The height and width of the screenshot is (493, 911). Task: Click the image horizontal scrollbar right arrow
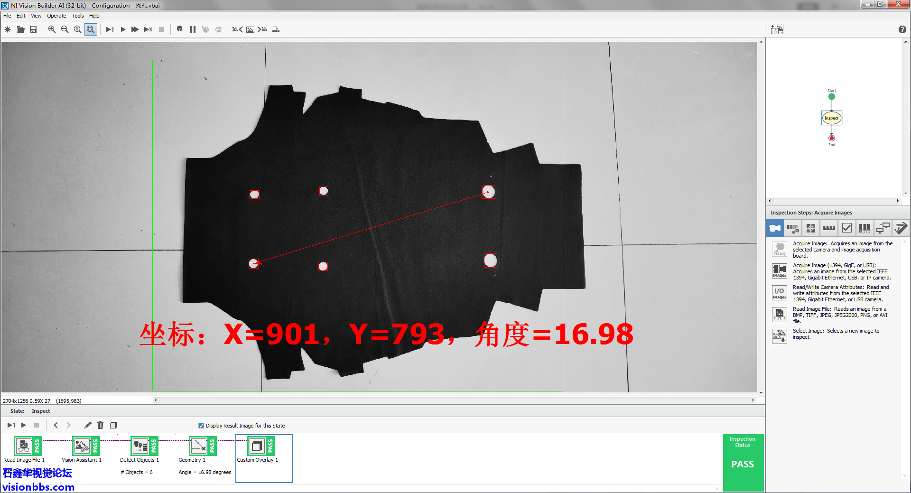753,400
